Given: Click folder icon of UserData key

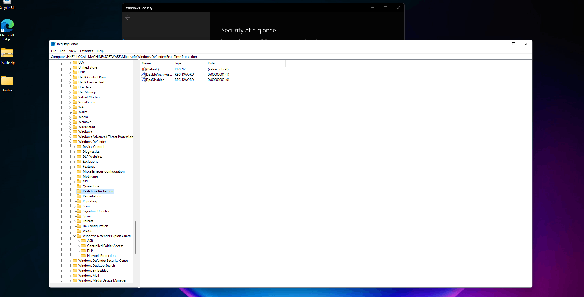Looking at the screenshot, I should (75, 87).
